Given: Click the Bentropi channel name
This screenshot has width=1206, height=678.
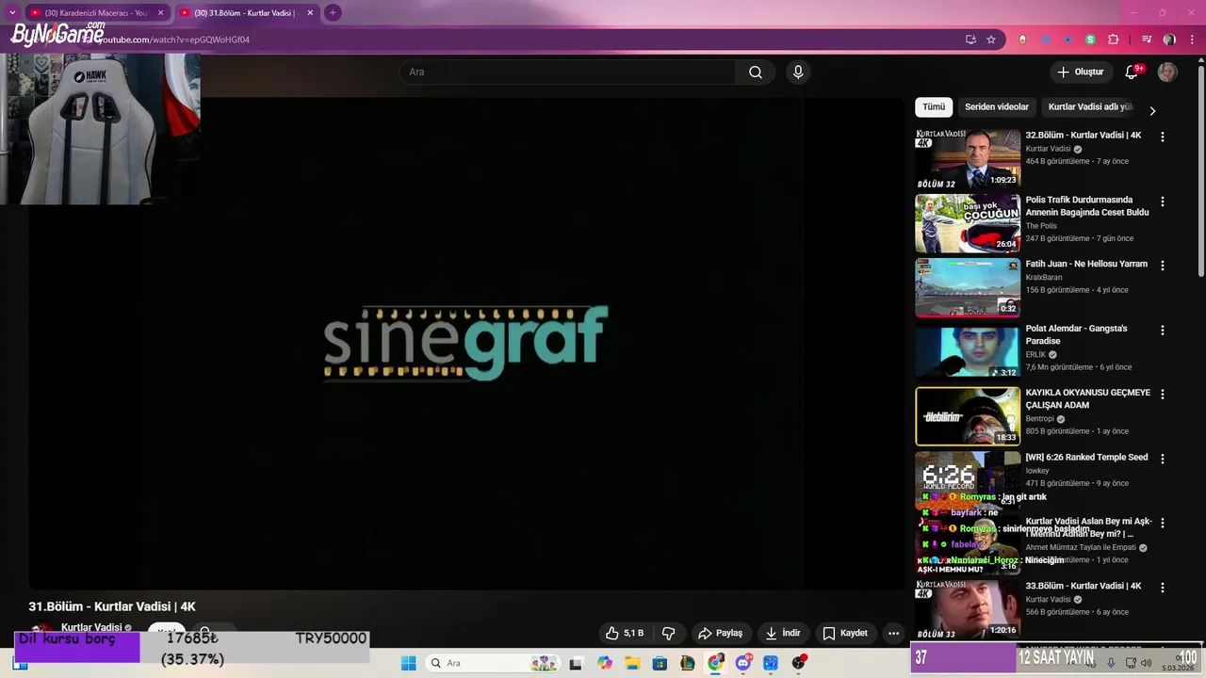Looking at the screenshot, I should (x=1040, y=419).
